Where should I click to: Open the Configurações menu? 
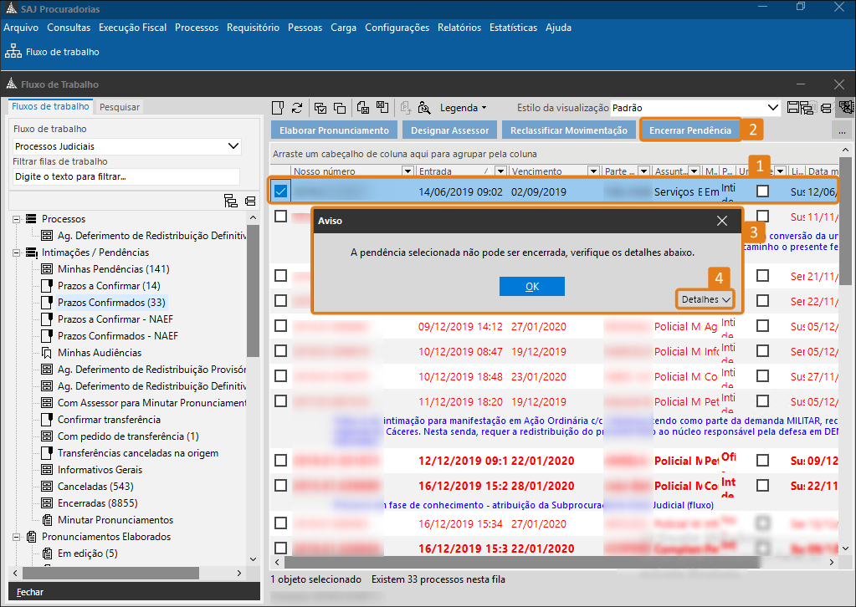pos(397,28)
